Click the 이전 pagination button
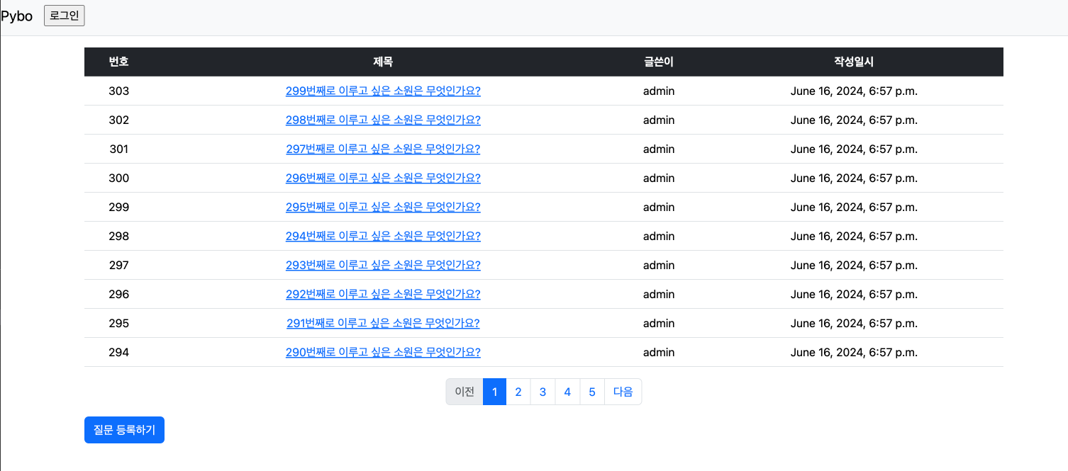The height and width of the screenshot is (471, 1068). click(465, 392)
